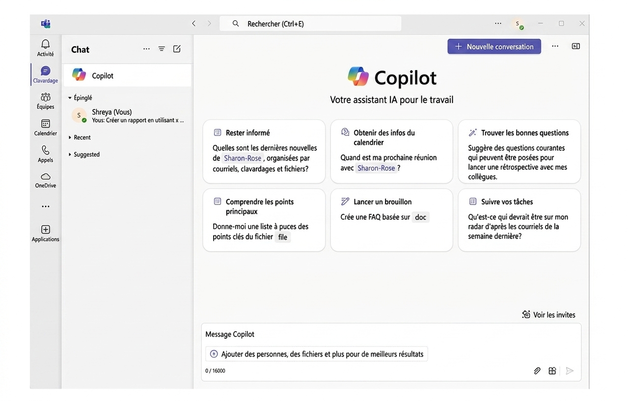Image resolution: width=628 pixels, height=401 pixels.
Task: Attach a file with paperclip icon
Action: click(537, 371)
